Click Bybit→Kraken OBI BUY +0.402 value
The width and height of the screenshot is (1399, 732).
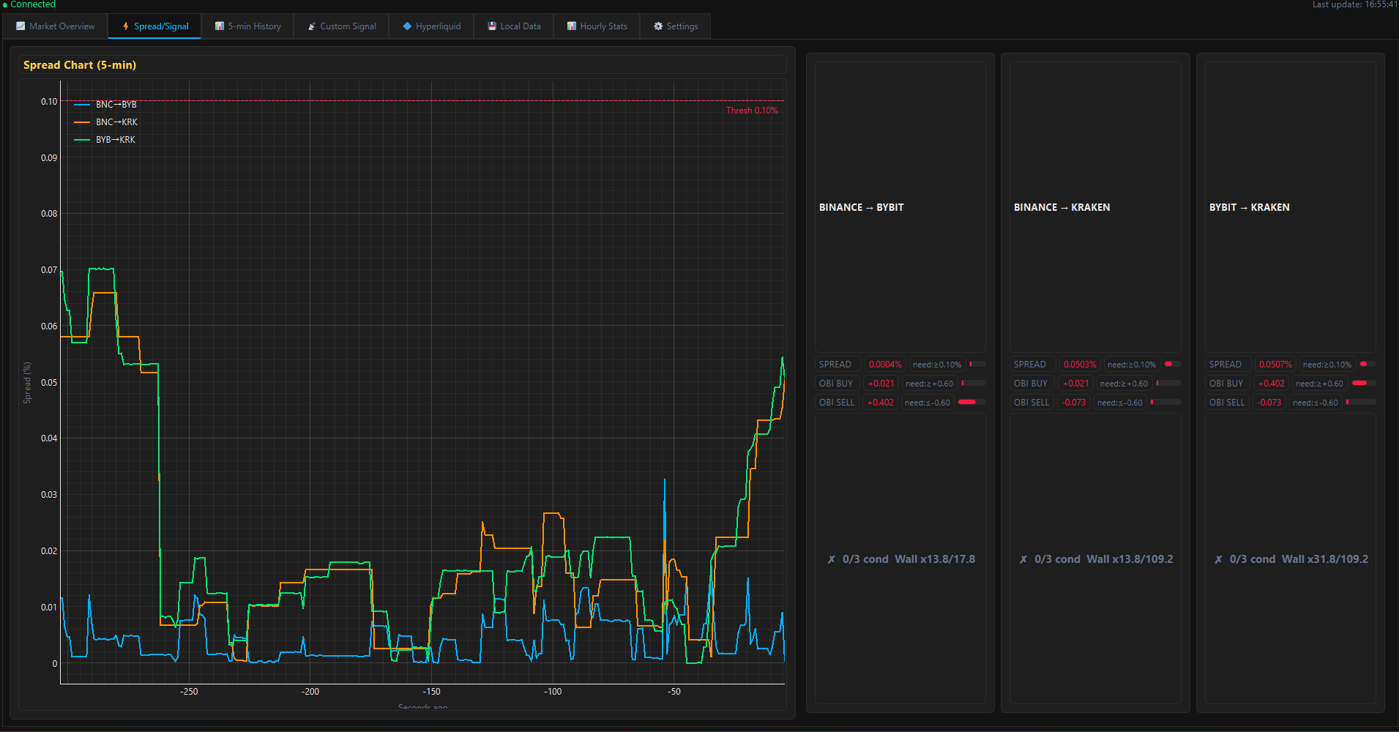click(x=1272, y=384)
